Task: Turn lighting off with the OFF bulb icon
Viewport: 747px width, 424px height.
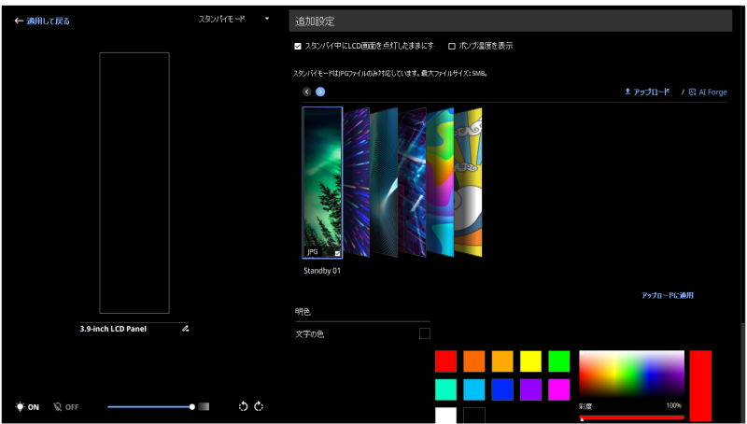Action: point(58,407)
